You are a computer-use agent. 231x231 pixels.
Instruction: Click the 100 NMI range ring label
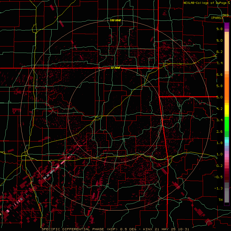point(115,20)
